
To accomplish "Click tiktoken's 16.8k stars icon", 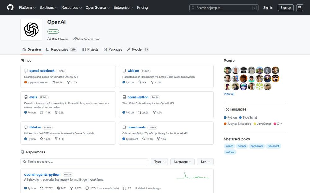I will 42,139.
